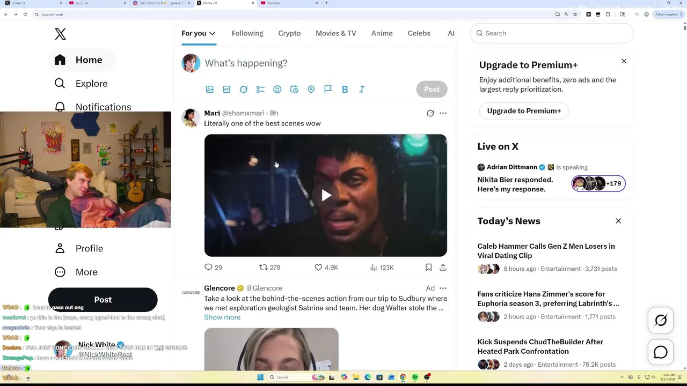
Task: Expand Glencore ad with Show more
Action: [222, 317]
